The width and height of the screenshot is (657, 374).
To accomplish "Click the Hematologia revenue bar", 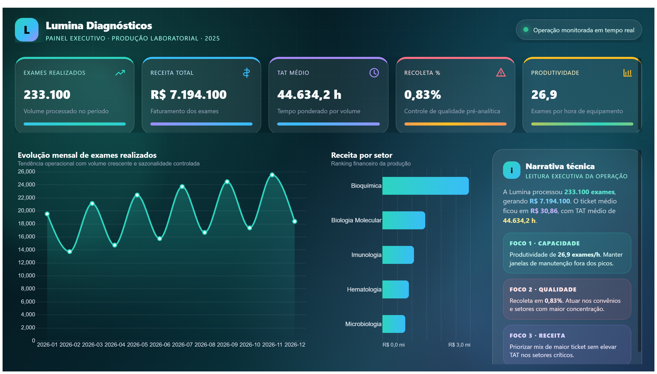I will point(395,289).
